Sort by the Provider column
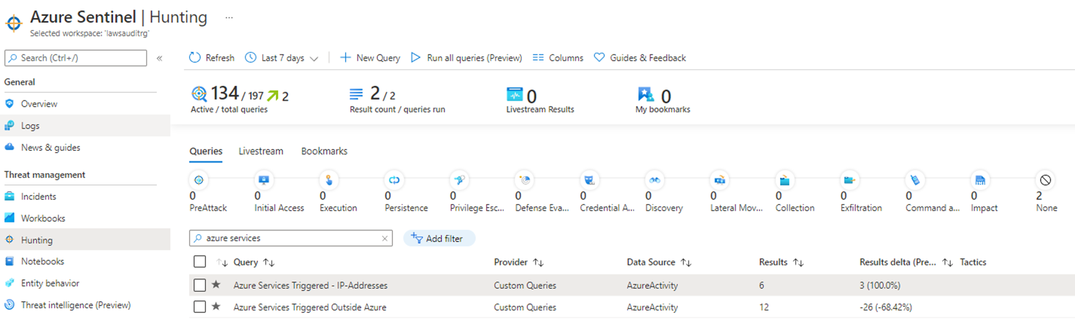Screen dimensions: 1075x324 [x=518, y=262]
